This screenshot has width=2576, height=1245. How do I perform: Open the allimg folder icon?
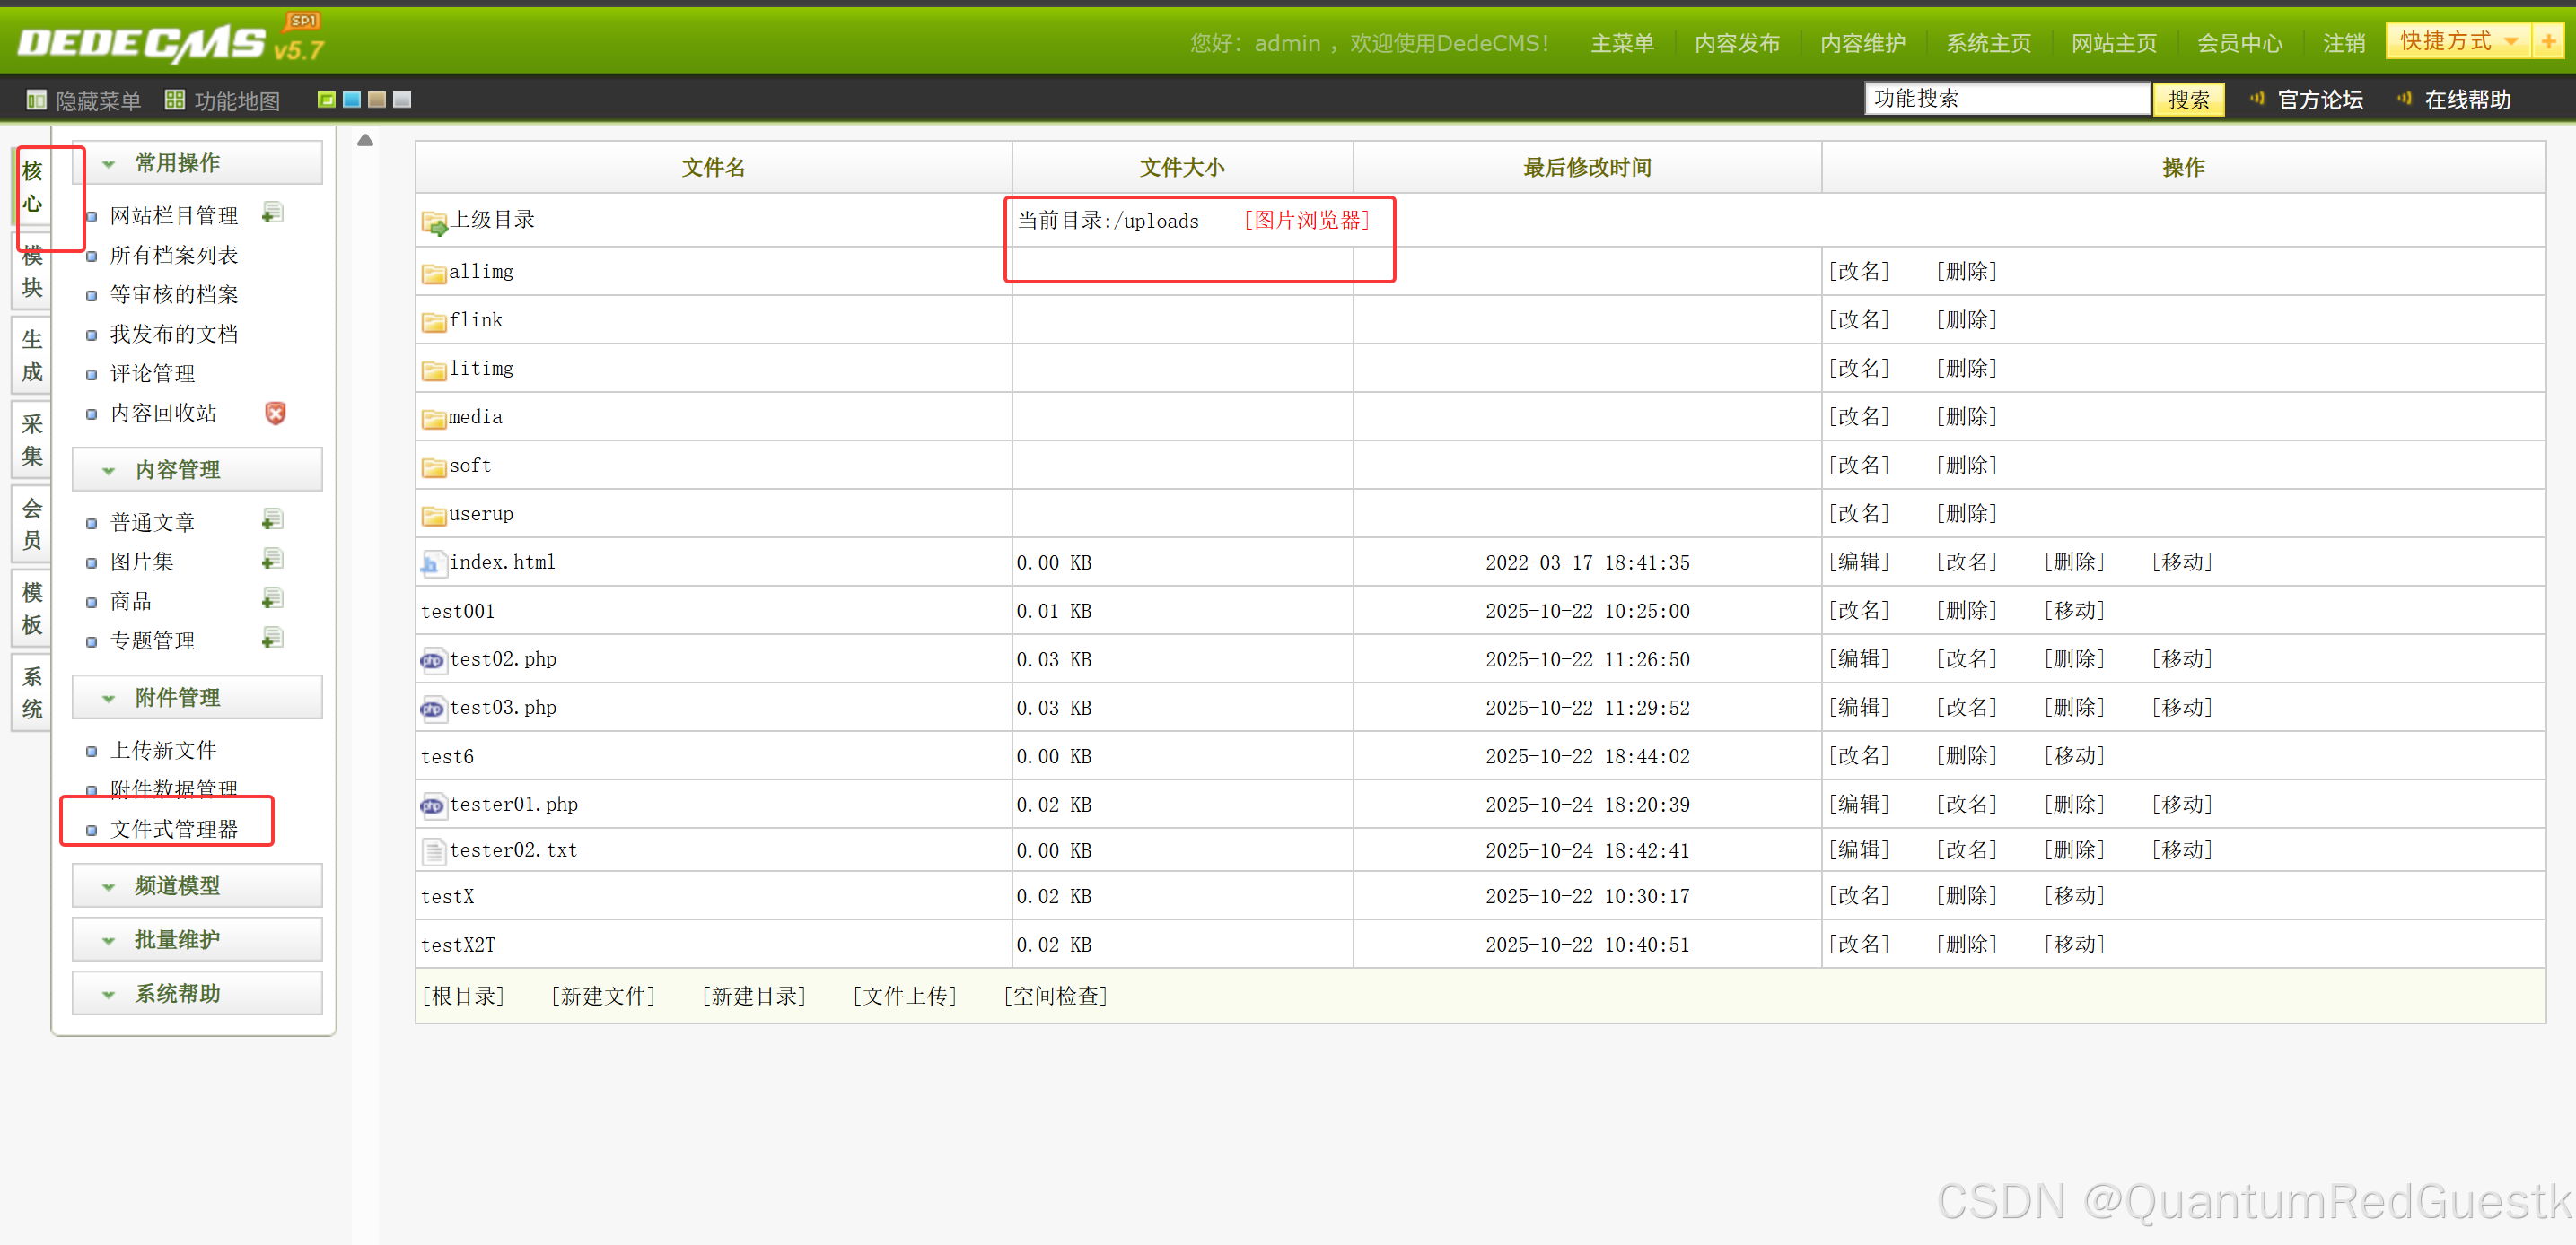click(433, 273)
